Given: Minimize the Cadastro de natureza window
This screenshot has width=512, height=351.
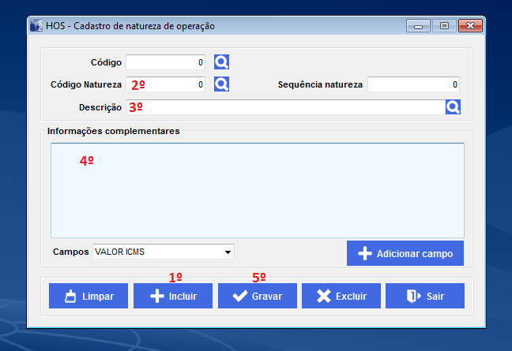Looking at the screenshot, I should coord(418,26).
